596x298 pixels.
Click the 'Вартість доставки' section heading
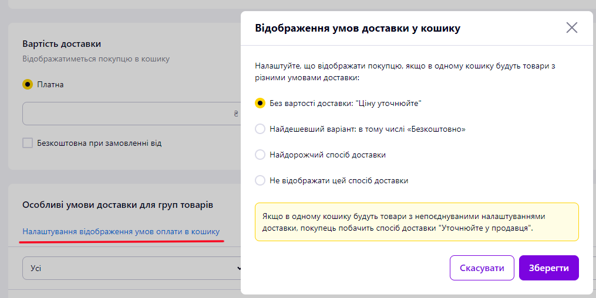pos(62,43)
